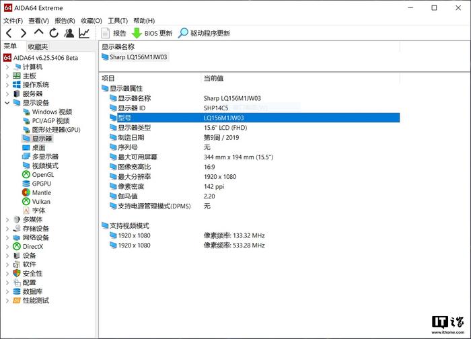The height and width of the screenshot is (339, 471).
Task: Select the 支持电源管理模式(DPMS) row
Action: [254, 206]
